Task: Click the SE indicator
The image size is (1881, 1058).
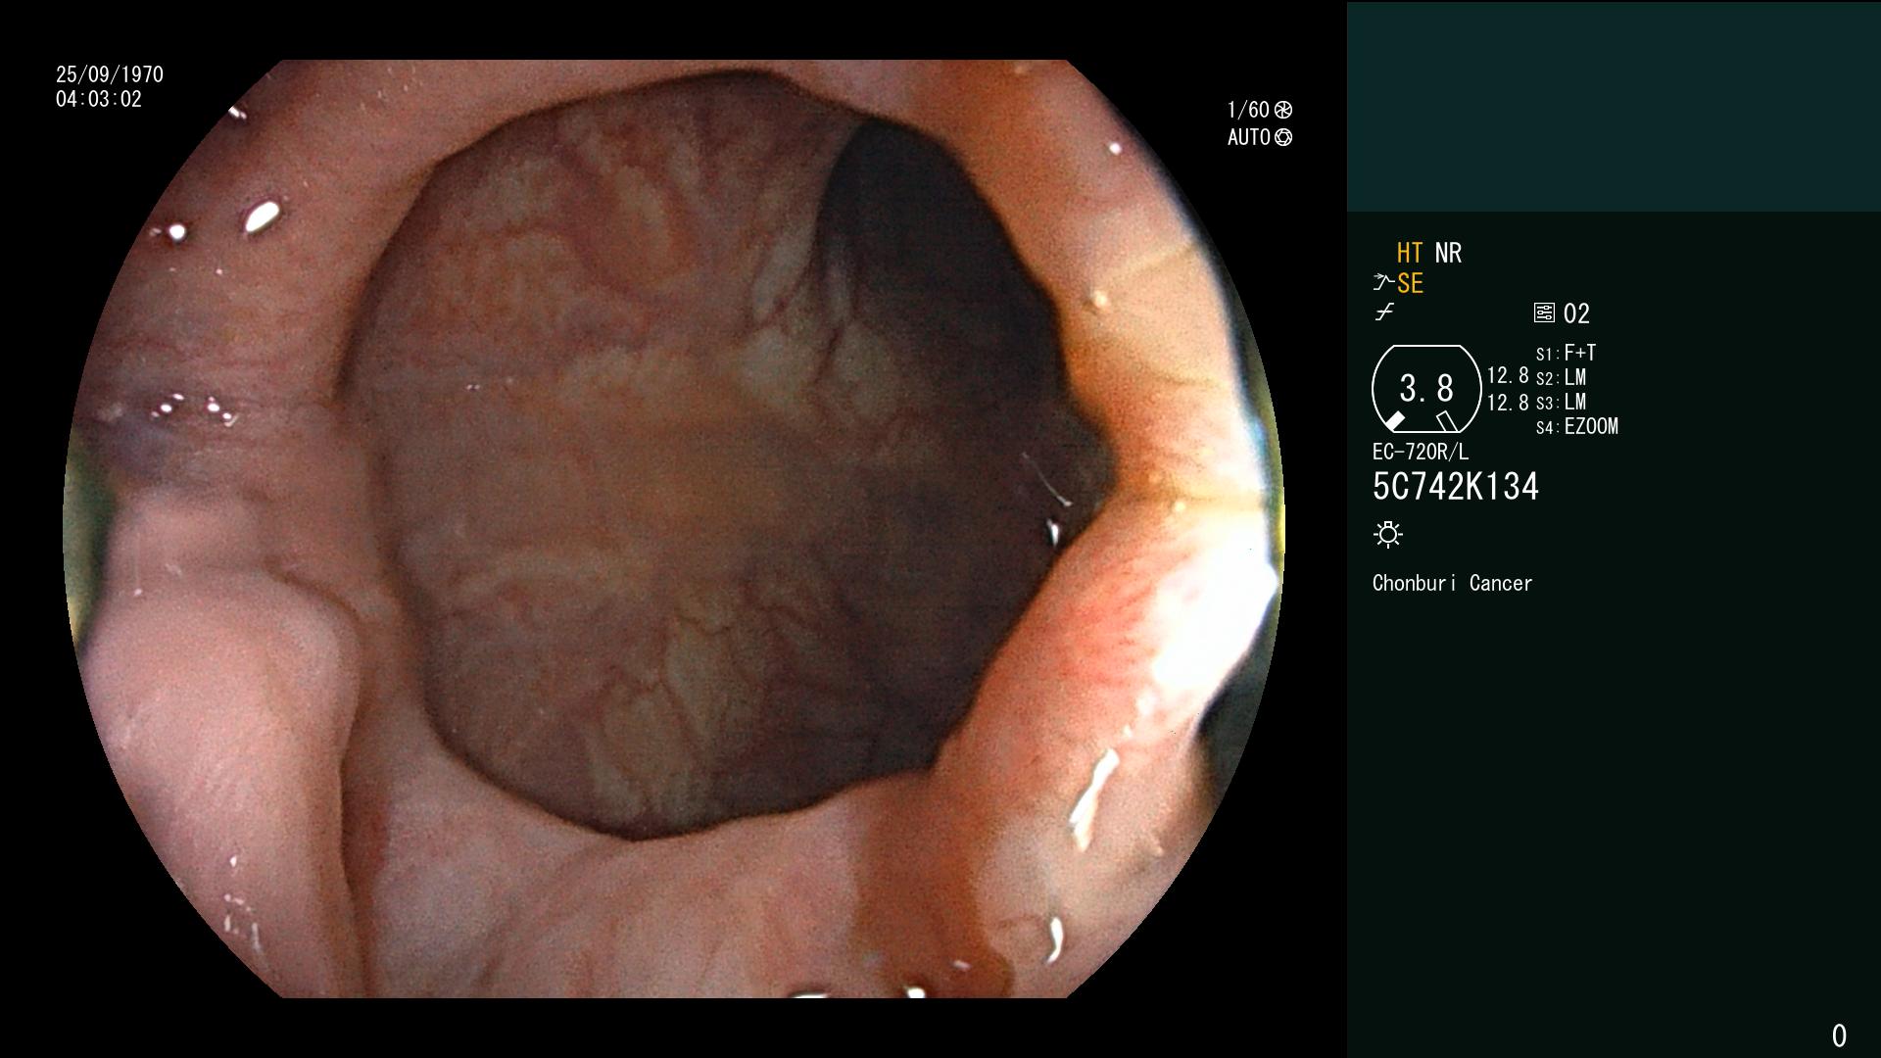Action: [x=1410, y=283]
